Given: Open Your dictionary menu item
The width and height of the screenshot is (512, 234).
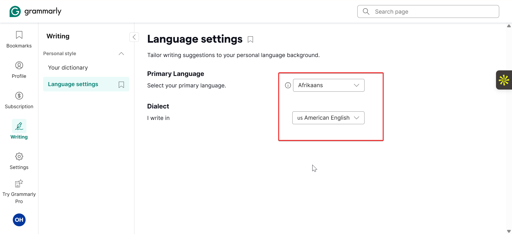Looking at the screenshot, I should (68, 68).
